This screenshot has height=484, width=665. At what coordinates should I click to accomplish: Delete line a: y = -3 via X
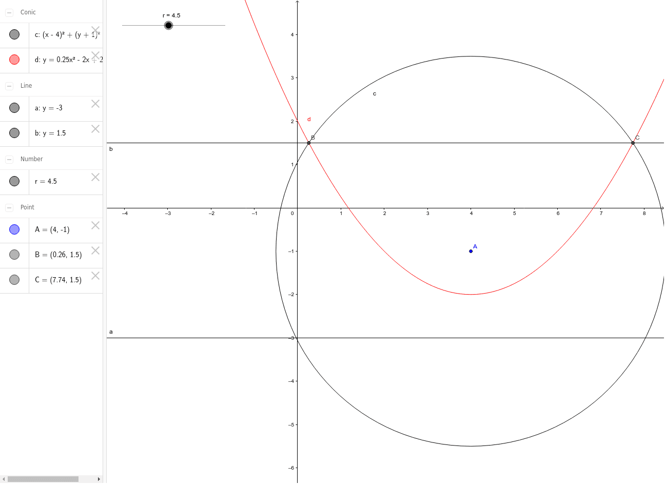pos(95,104)
